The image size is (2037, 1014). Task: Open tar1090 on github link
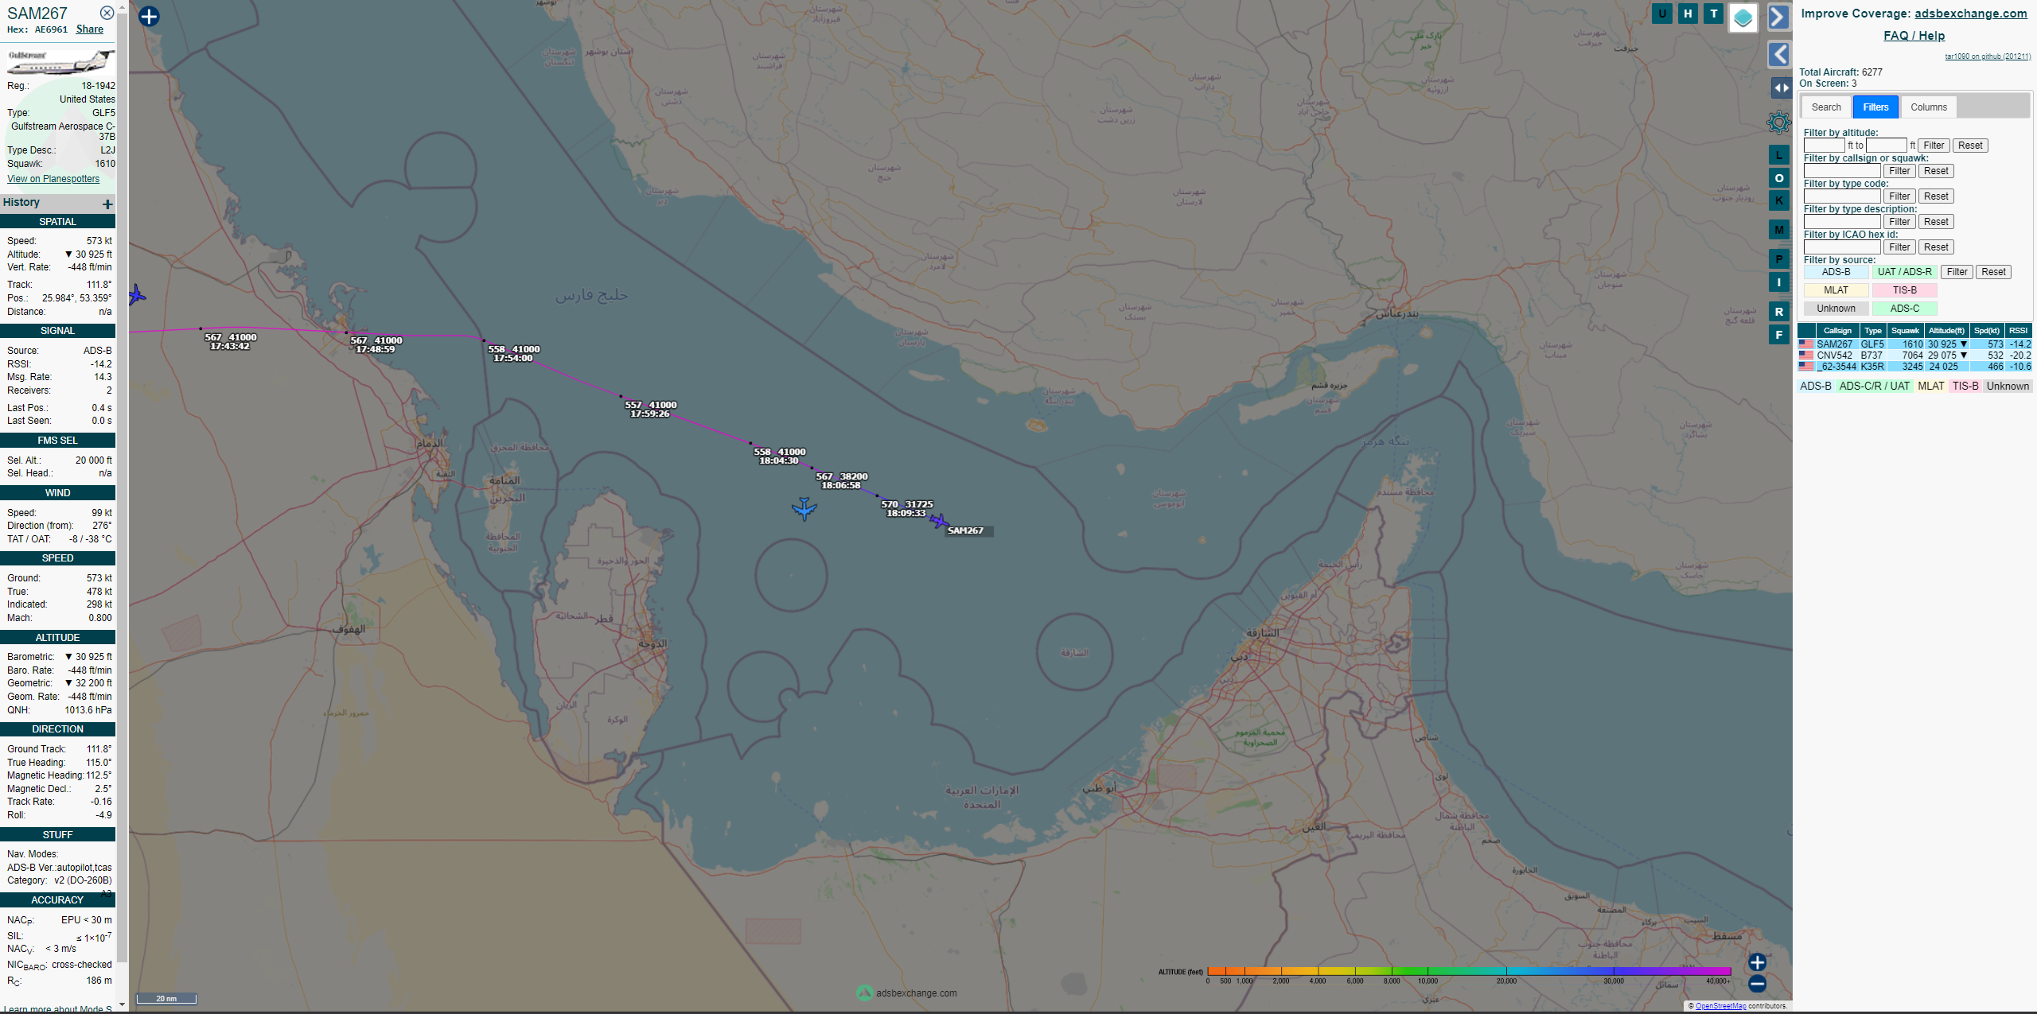point(1988,56)
